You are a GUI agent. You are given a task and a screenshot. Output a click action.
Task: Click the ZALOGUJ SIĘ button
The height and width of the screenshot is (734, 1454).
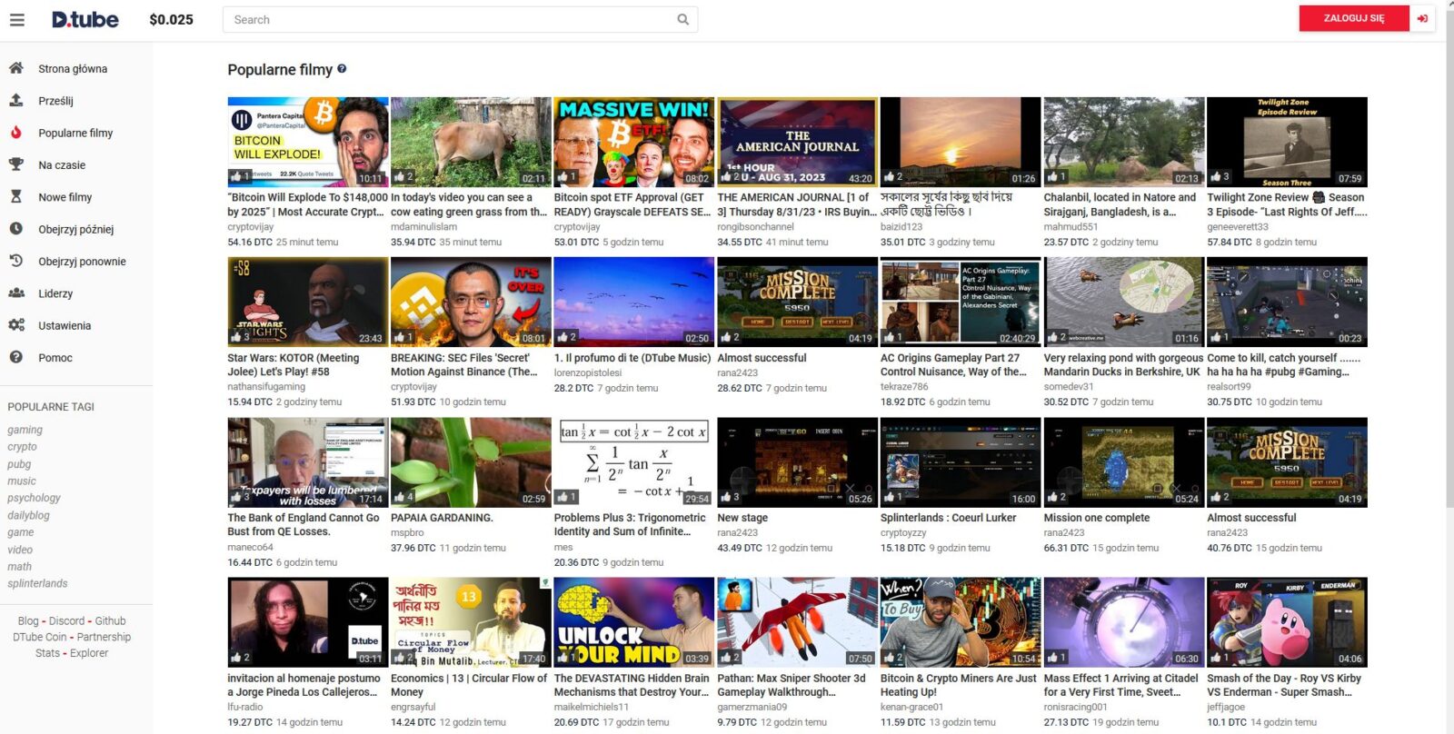(1354, 18)
